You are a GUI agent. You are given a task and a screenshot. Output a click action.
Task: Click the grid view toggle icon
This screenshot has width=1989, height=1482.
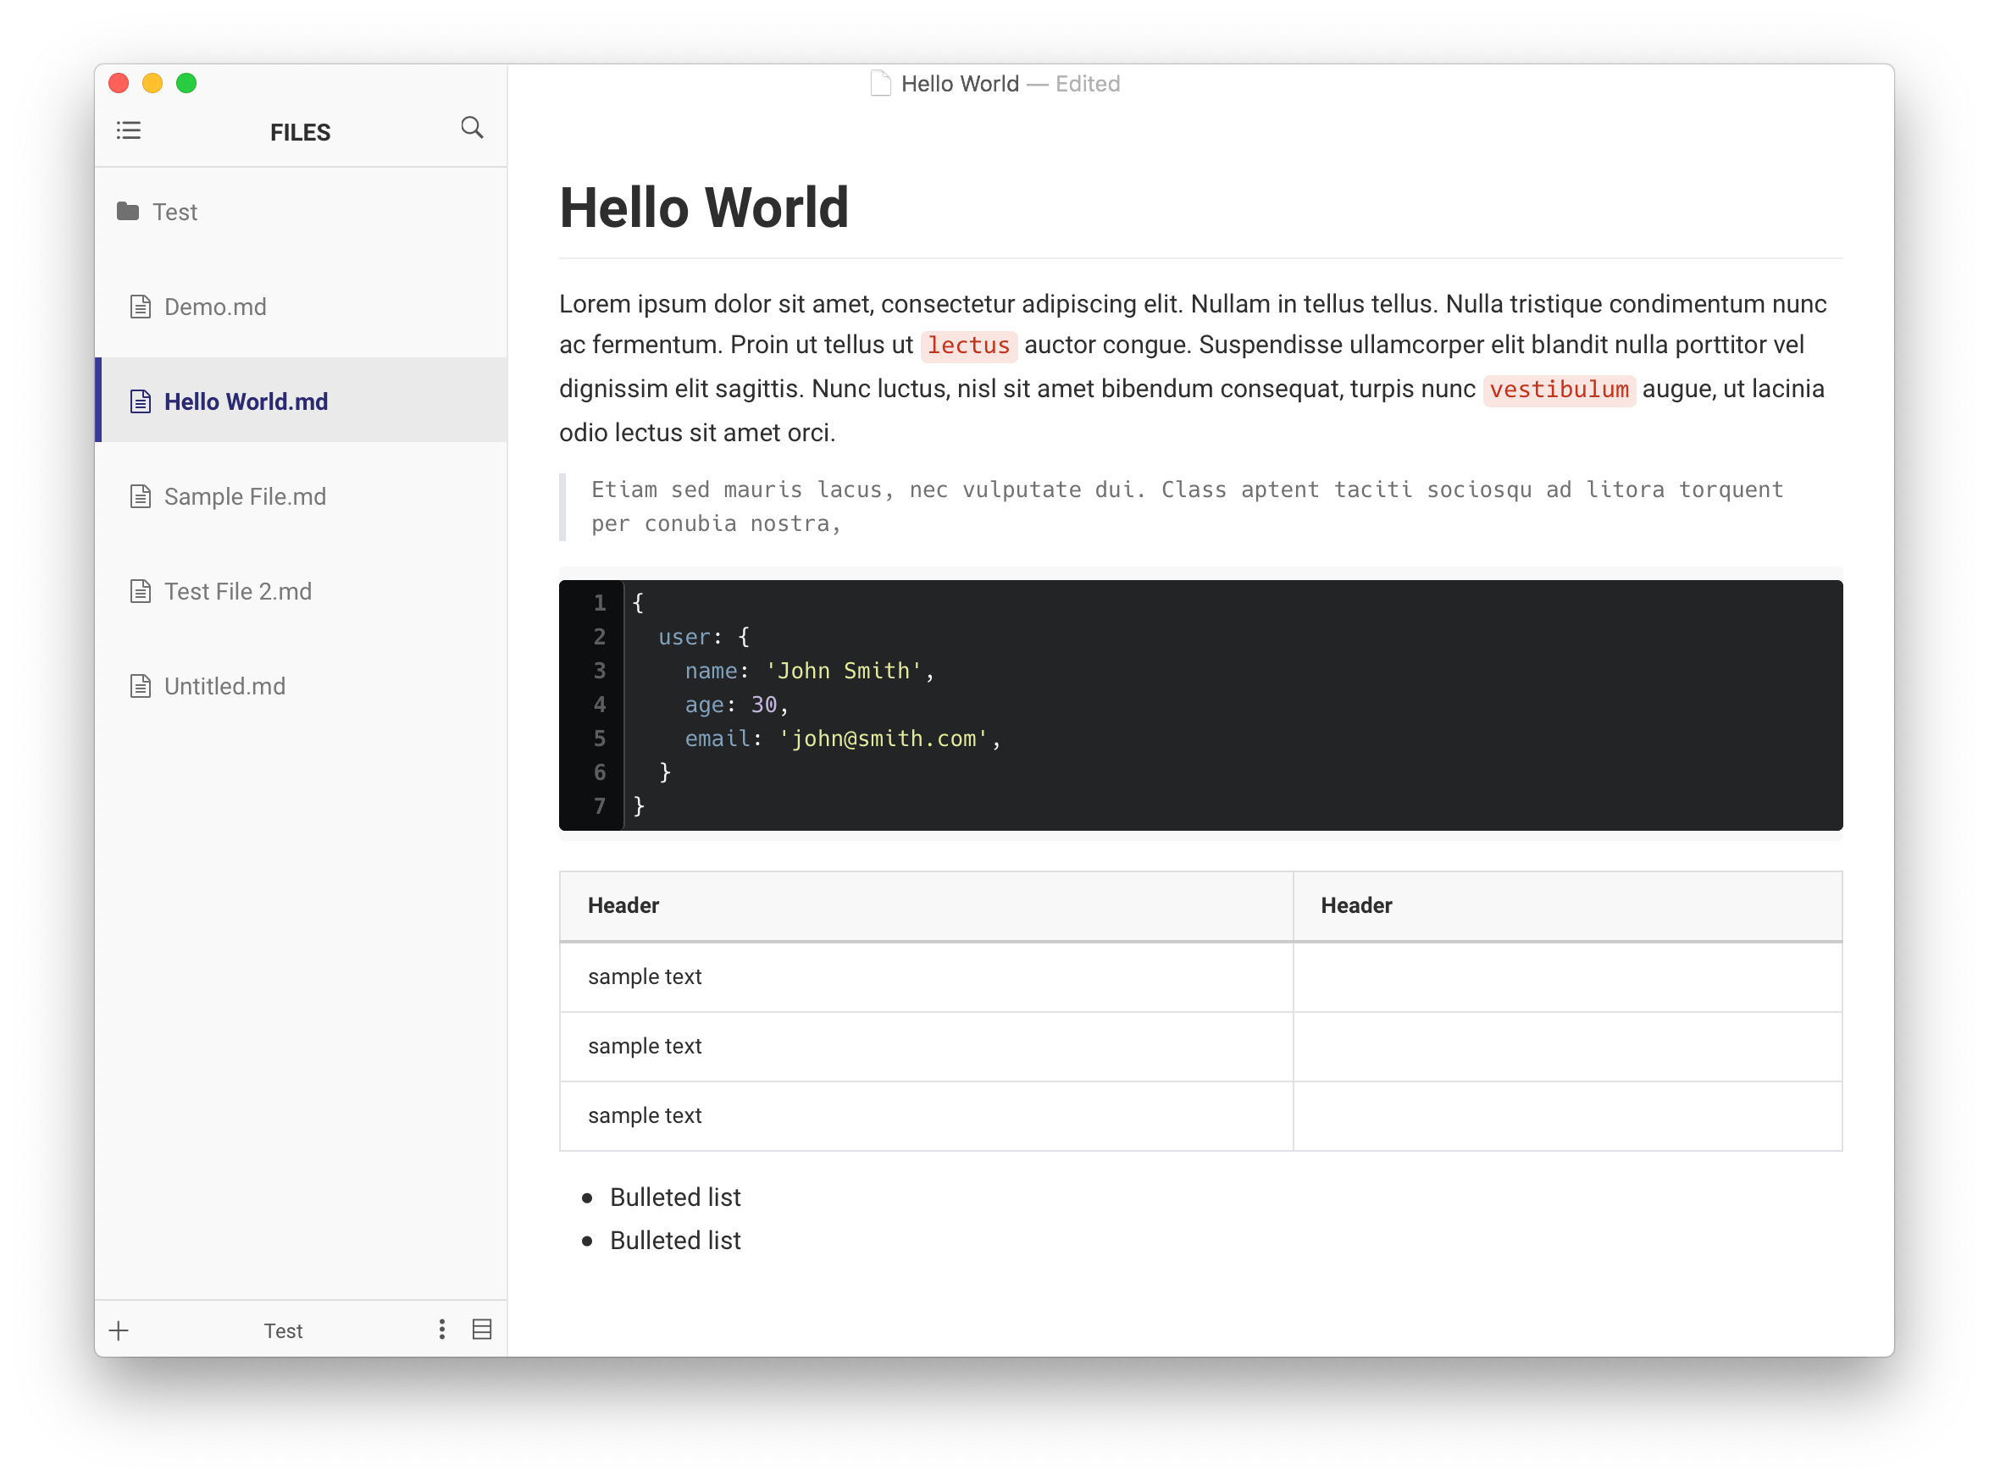483,1330
